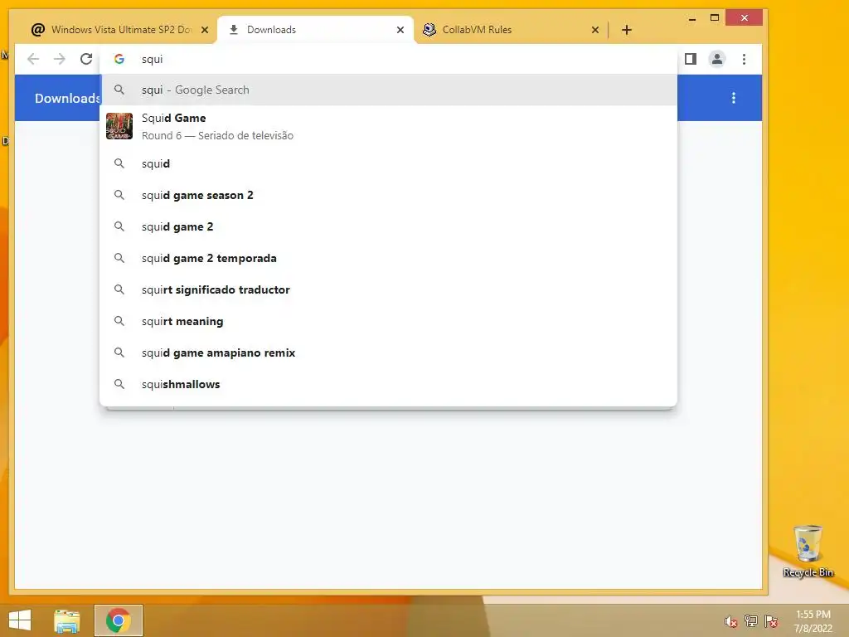The image size is (849, 637).
Task: Open a new browser tab
Action: 627,30
